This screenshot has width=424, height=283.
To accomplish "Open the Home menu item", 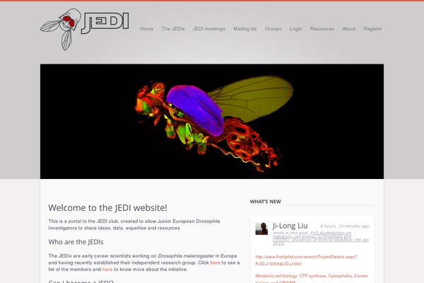I will (x=146, y=29).
